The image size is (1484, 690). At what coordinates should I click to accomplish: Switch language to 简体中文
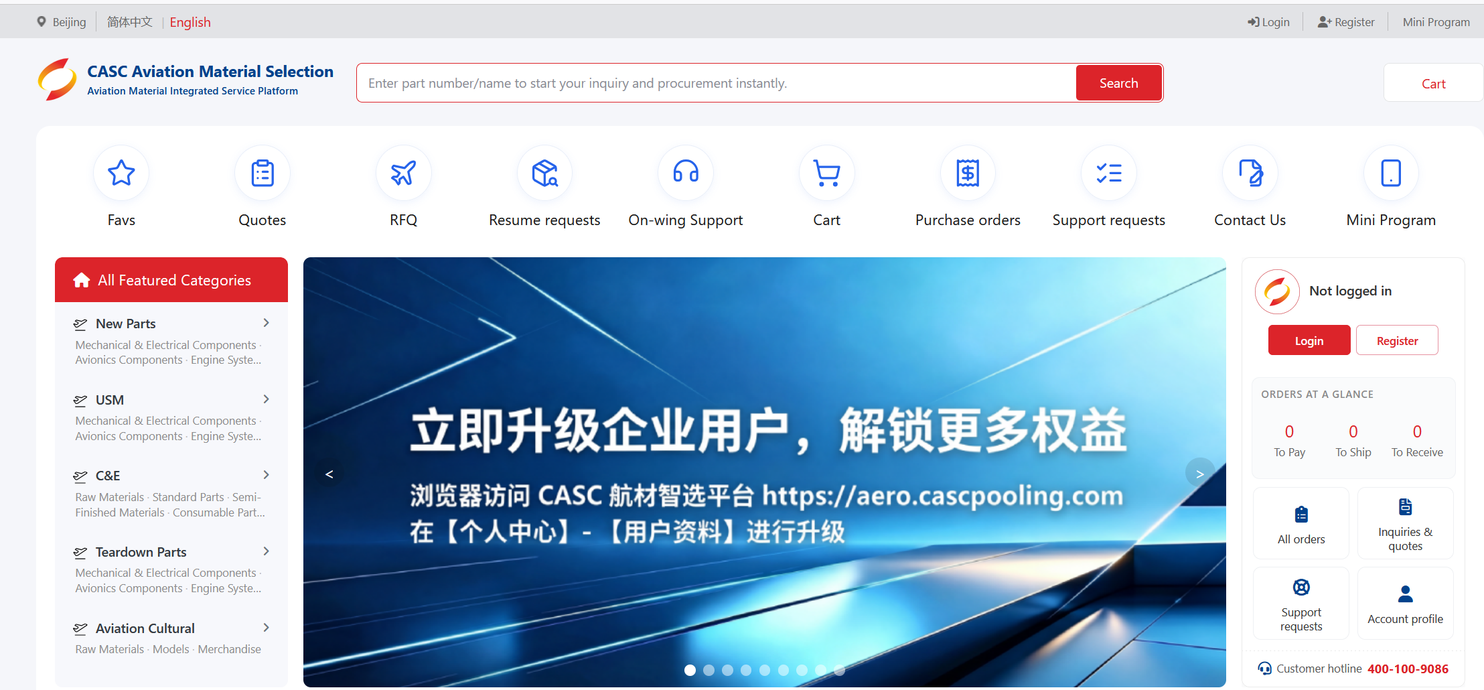pyautogui.click(x=130, y=22)
